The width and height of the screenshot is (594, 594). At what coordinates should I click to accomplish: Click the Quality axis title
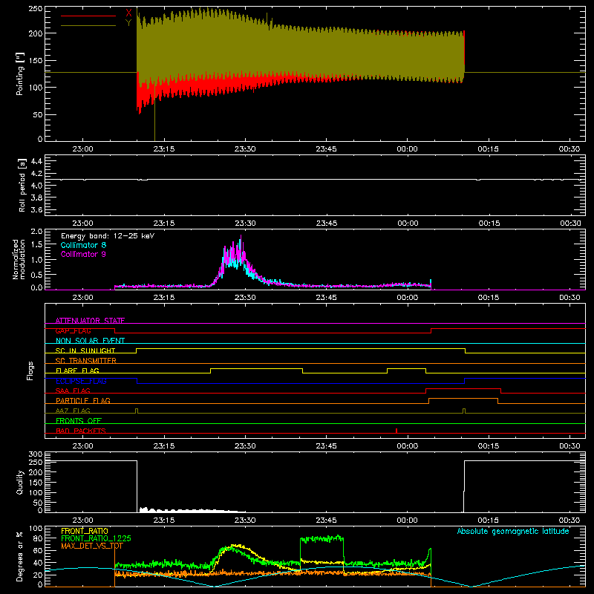pos(20,482)
